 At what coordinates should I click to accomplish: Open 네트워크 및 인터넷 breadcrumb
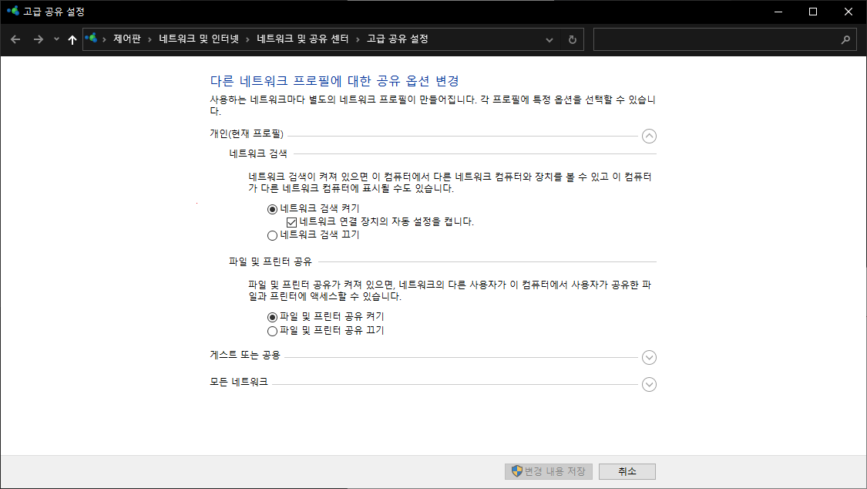tap(199, 39)
